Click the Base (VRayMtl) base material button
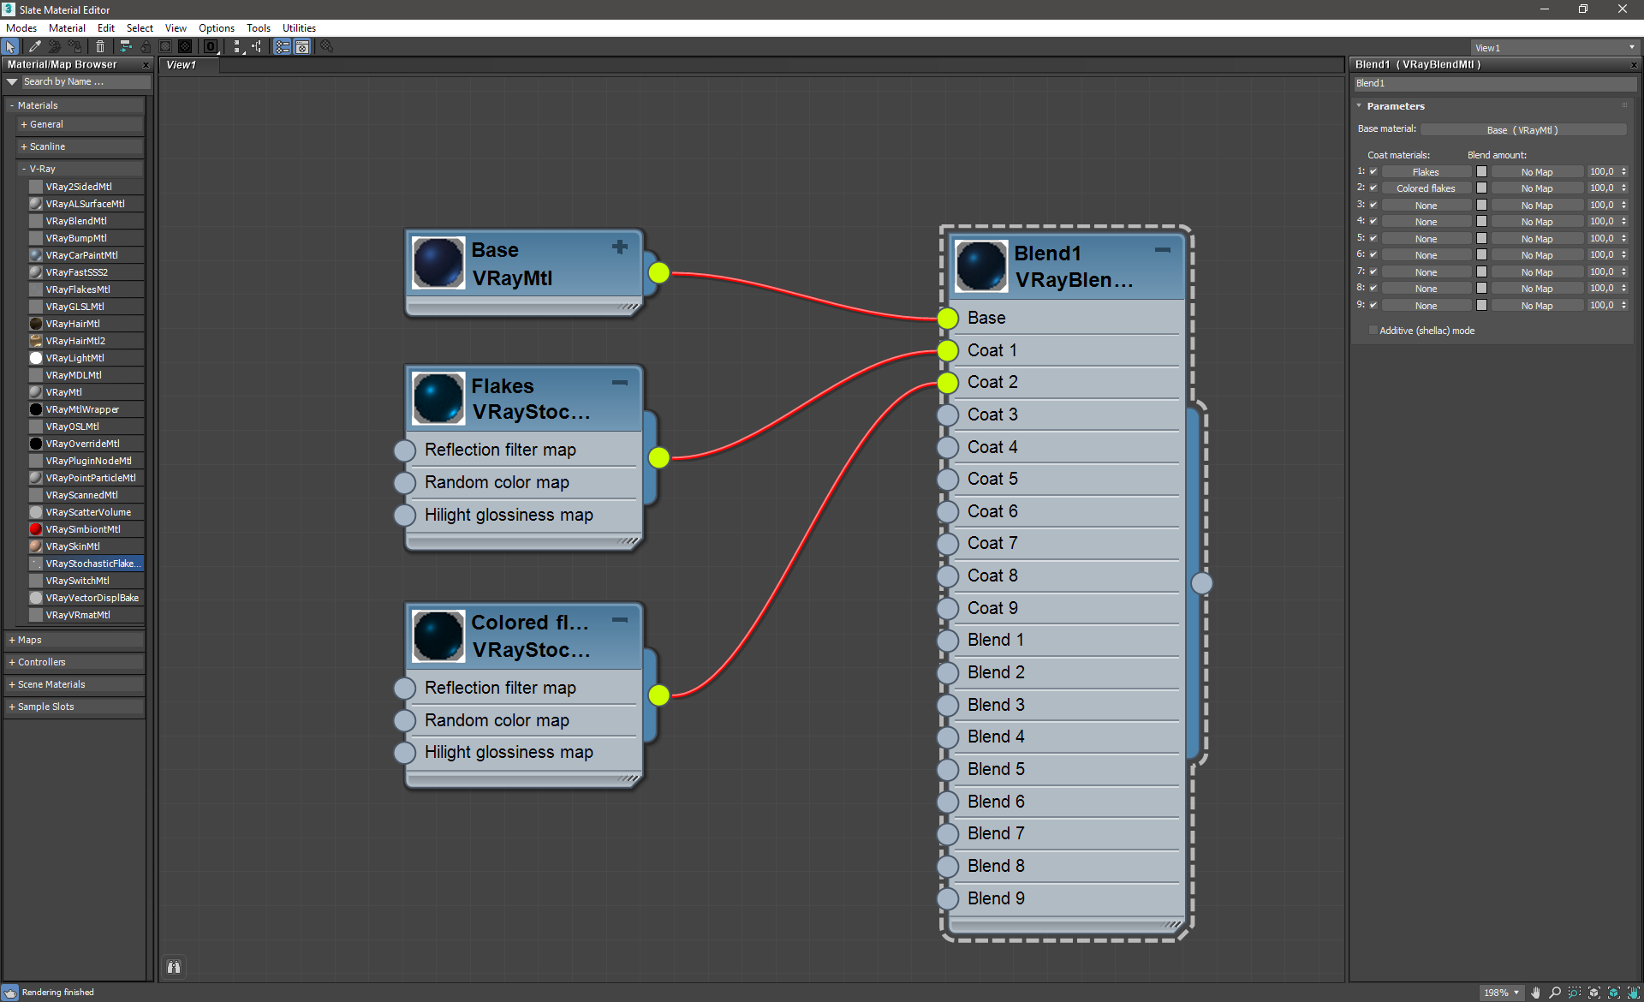 pyautogui.click(x=1522, y=130)
